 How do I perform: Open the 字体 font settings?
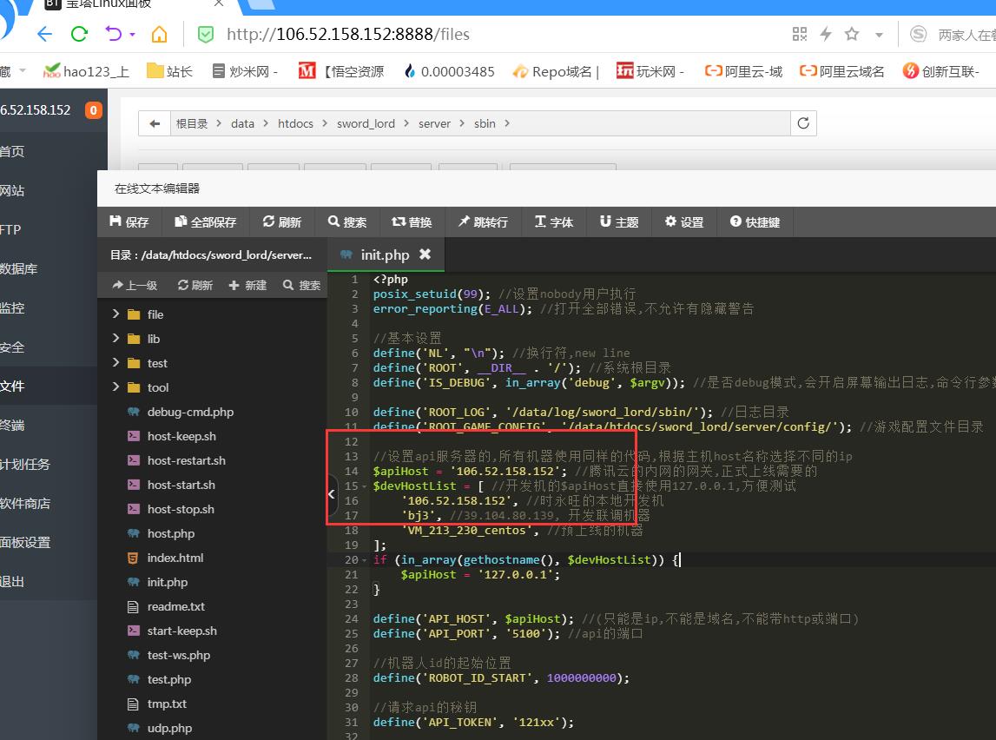coord(553,222)
